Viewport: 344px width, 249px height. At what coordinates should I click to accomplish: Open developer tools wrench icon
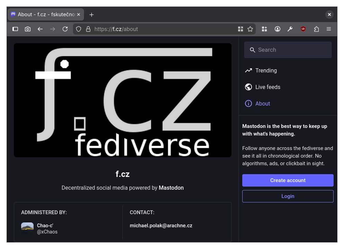pos(290,29)
